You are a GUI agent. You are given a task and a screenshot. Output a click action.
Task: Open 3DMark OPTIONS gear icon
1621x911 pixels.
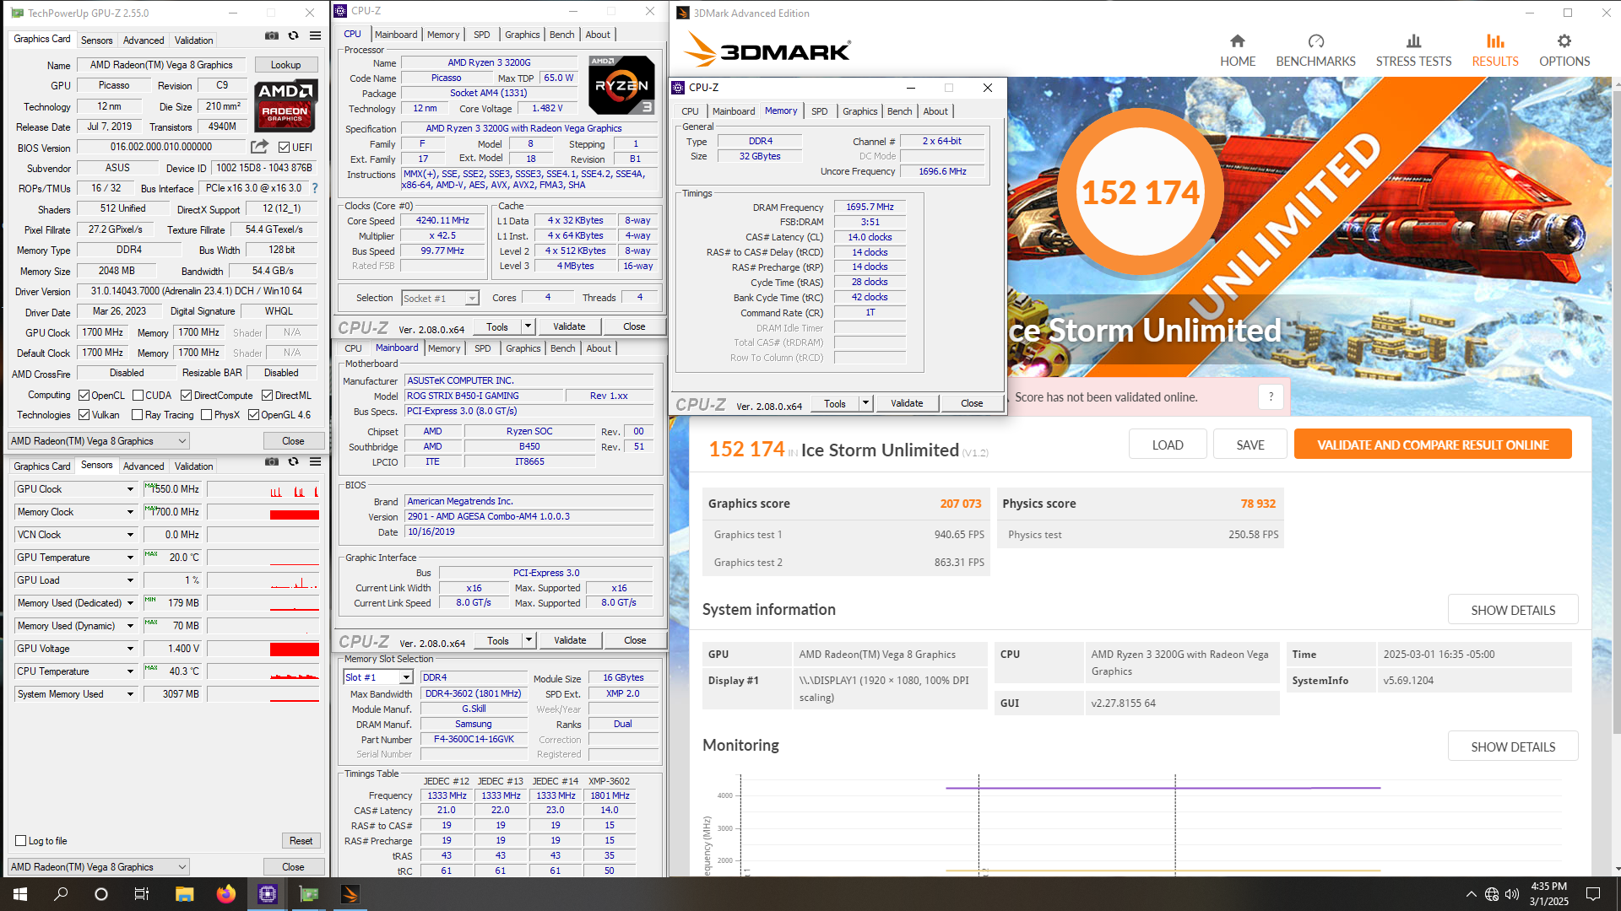tap(1564, 40)
